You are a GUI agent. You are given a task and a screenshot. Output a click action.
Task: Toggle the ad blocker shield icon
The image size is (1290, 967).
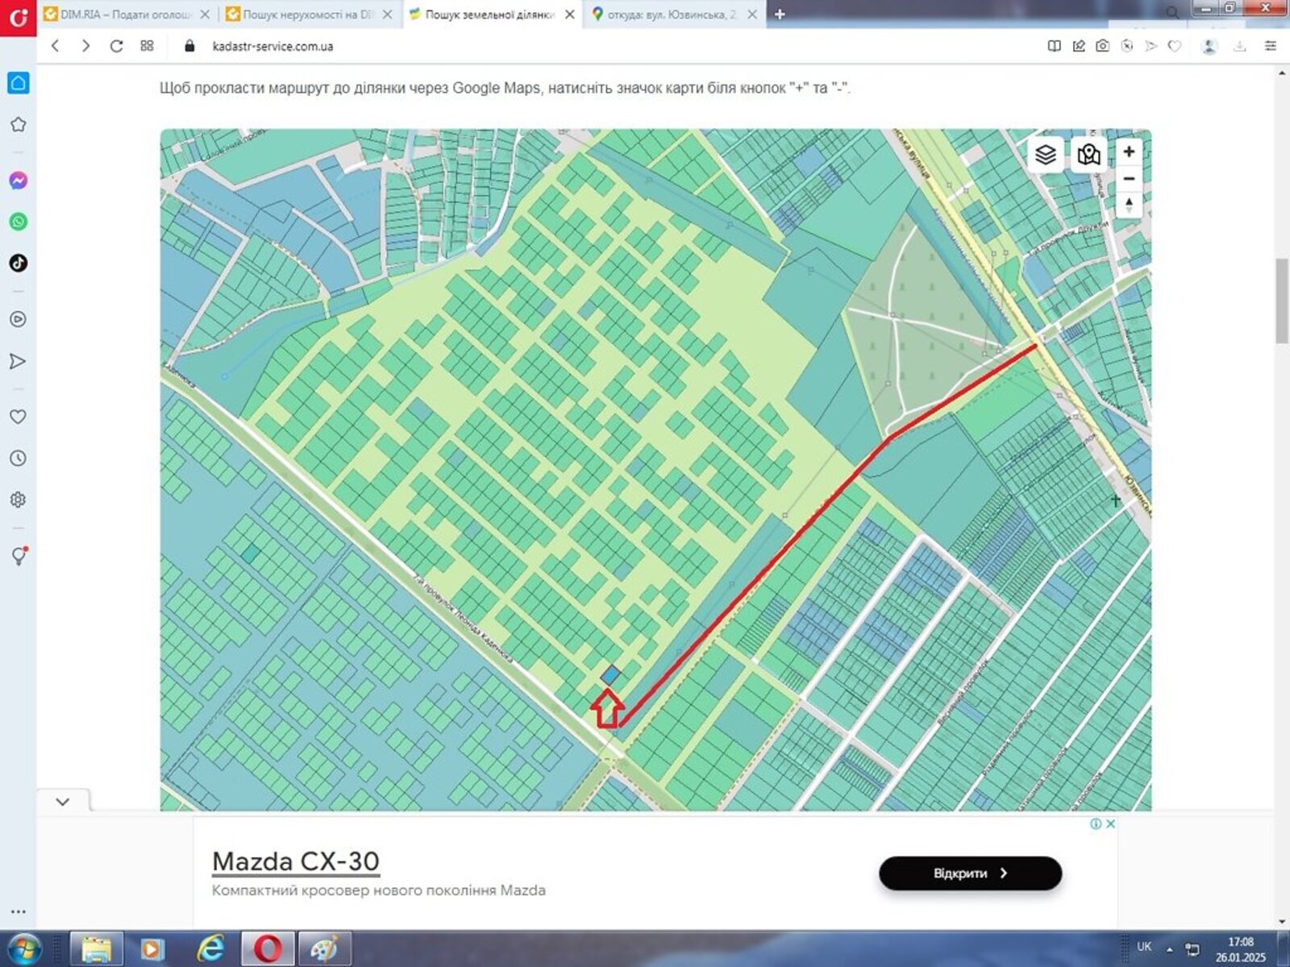pos(1127,46)
